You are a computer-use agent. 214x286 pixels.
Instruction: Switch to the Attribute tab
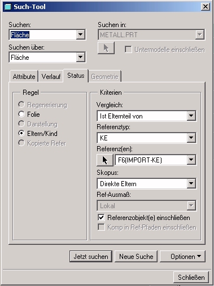click(24, 77)
